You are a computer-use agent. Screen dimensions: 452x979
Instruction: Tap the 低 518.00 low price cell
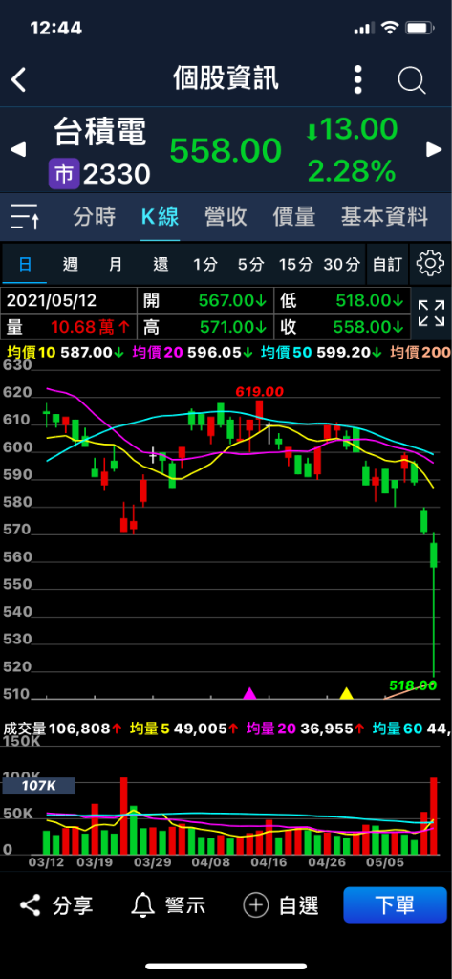pos(342,301)
